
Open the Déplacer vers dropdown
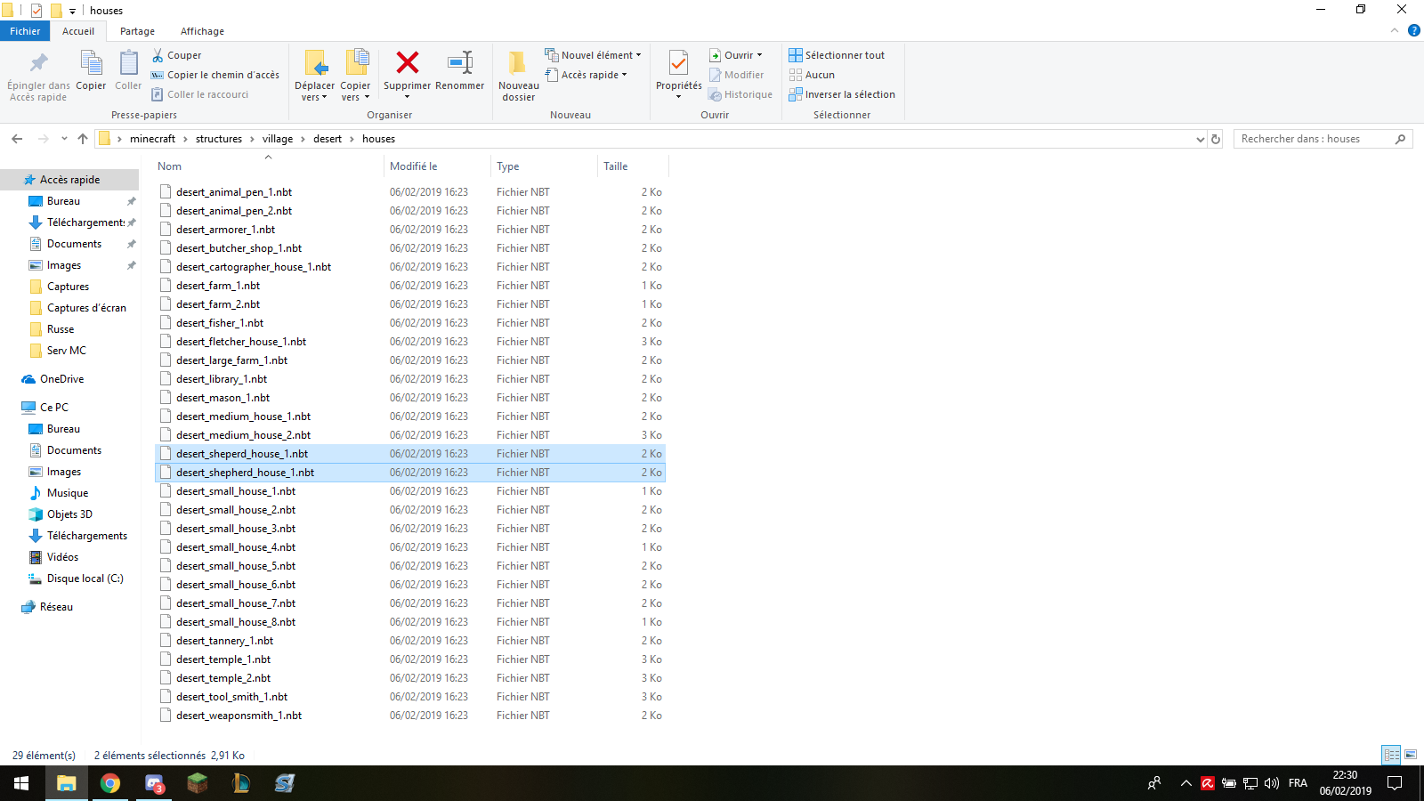click(314, 97)
